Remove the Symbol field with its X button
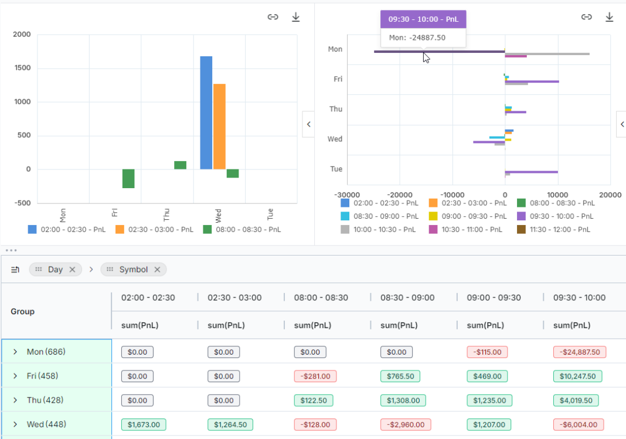The image size is (626, 439). pyautogui.click(x=157, y=270)
